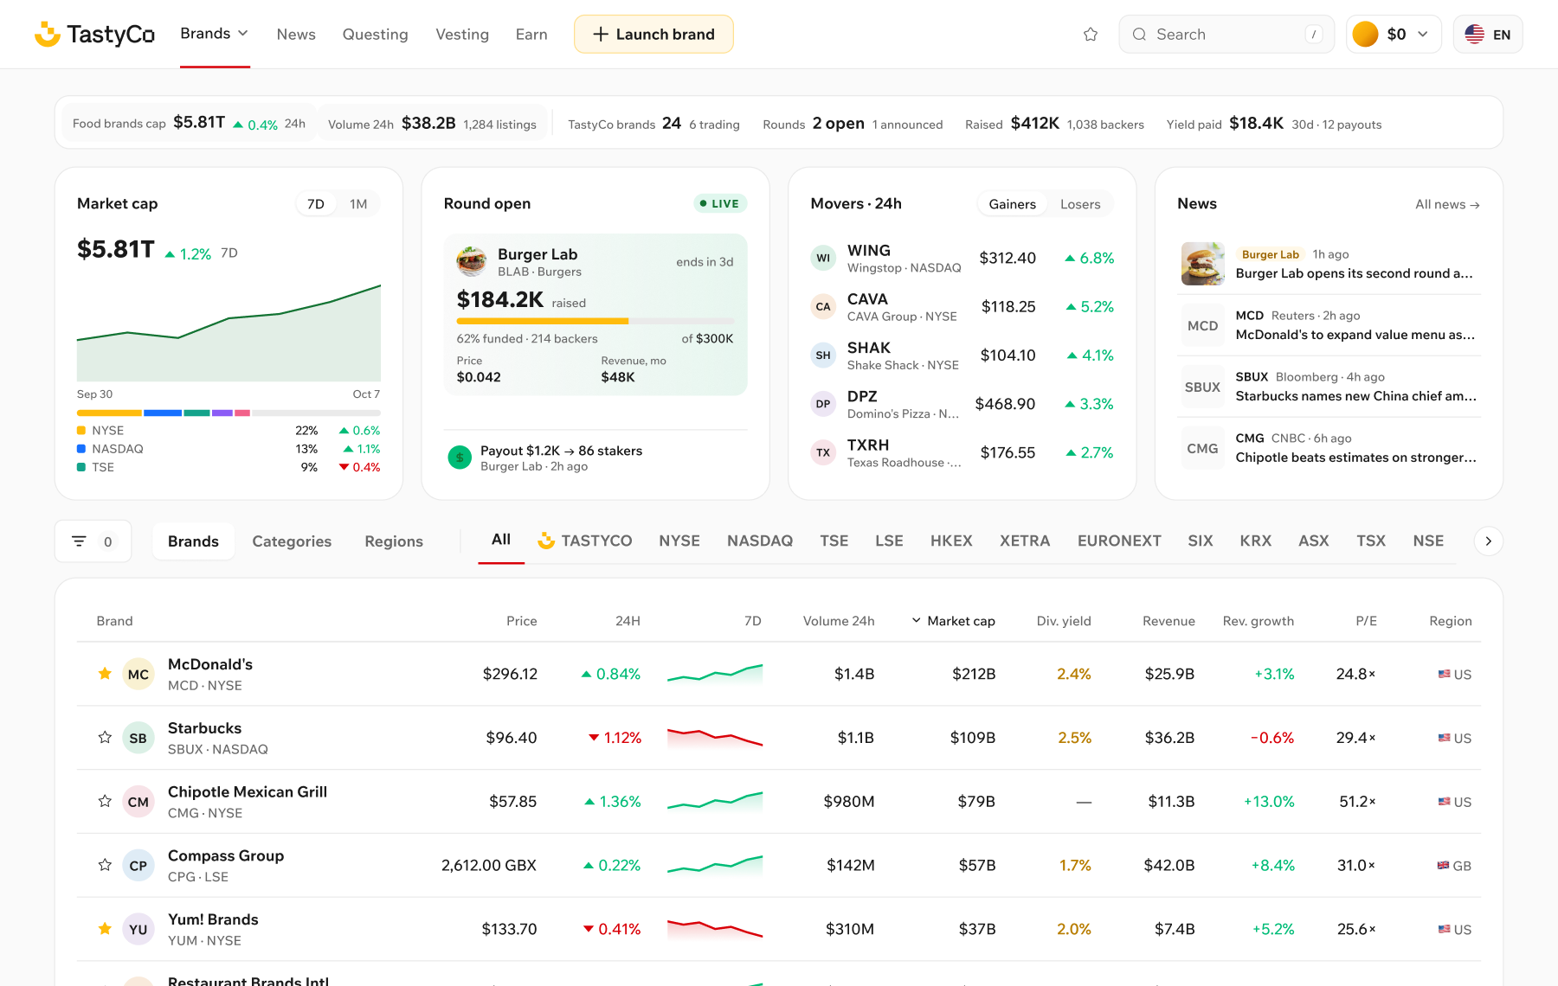This screenshot has height=986, width=1558.
Task: Click the Burger Lab news thumbnail
Action: click(x=1203, y=264)
